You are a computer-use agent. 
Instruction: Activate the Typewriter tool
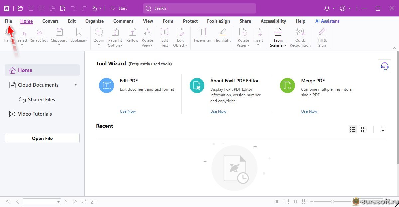[x=202, y=33]
